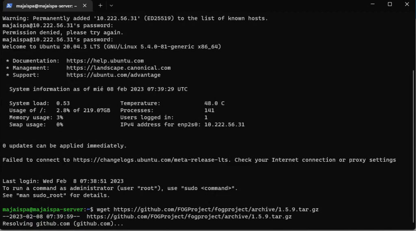Viewport: 416px width, 231px height.
Task: Open a new tab with the plus icon
Action: [x=100, y=6]
